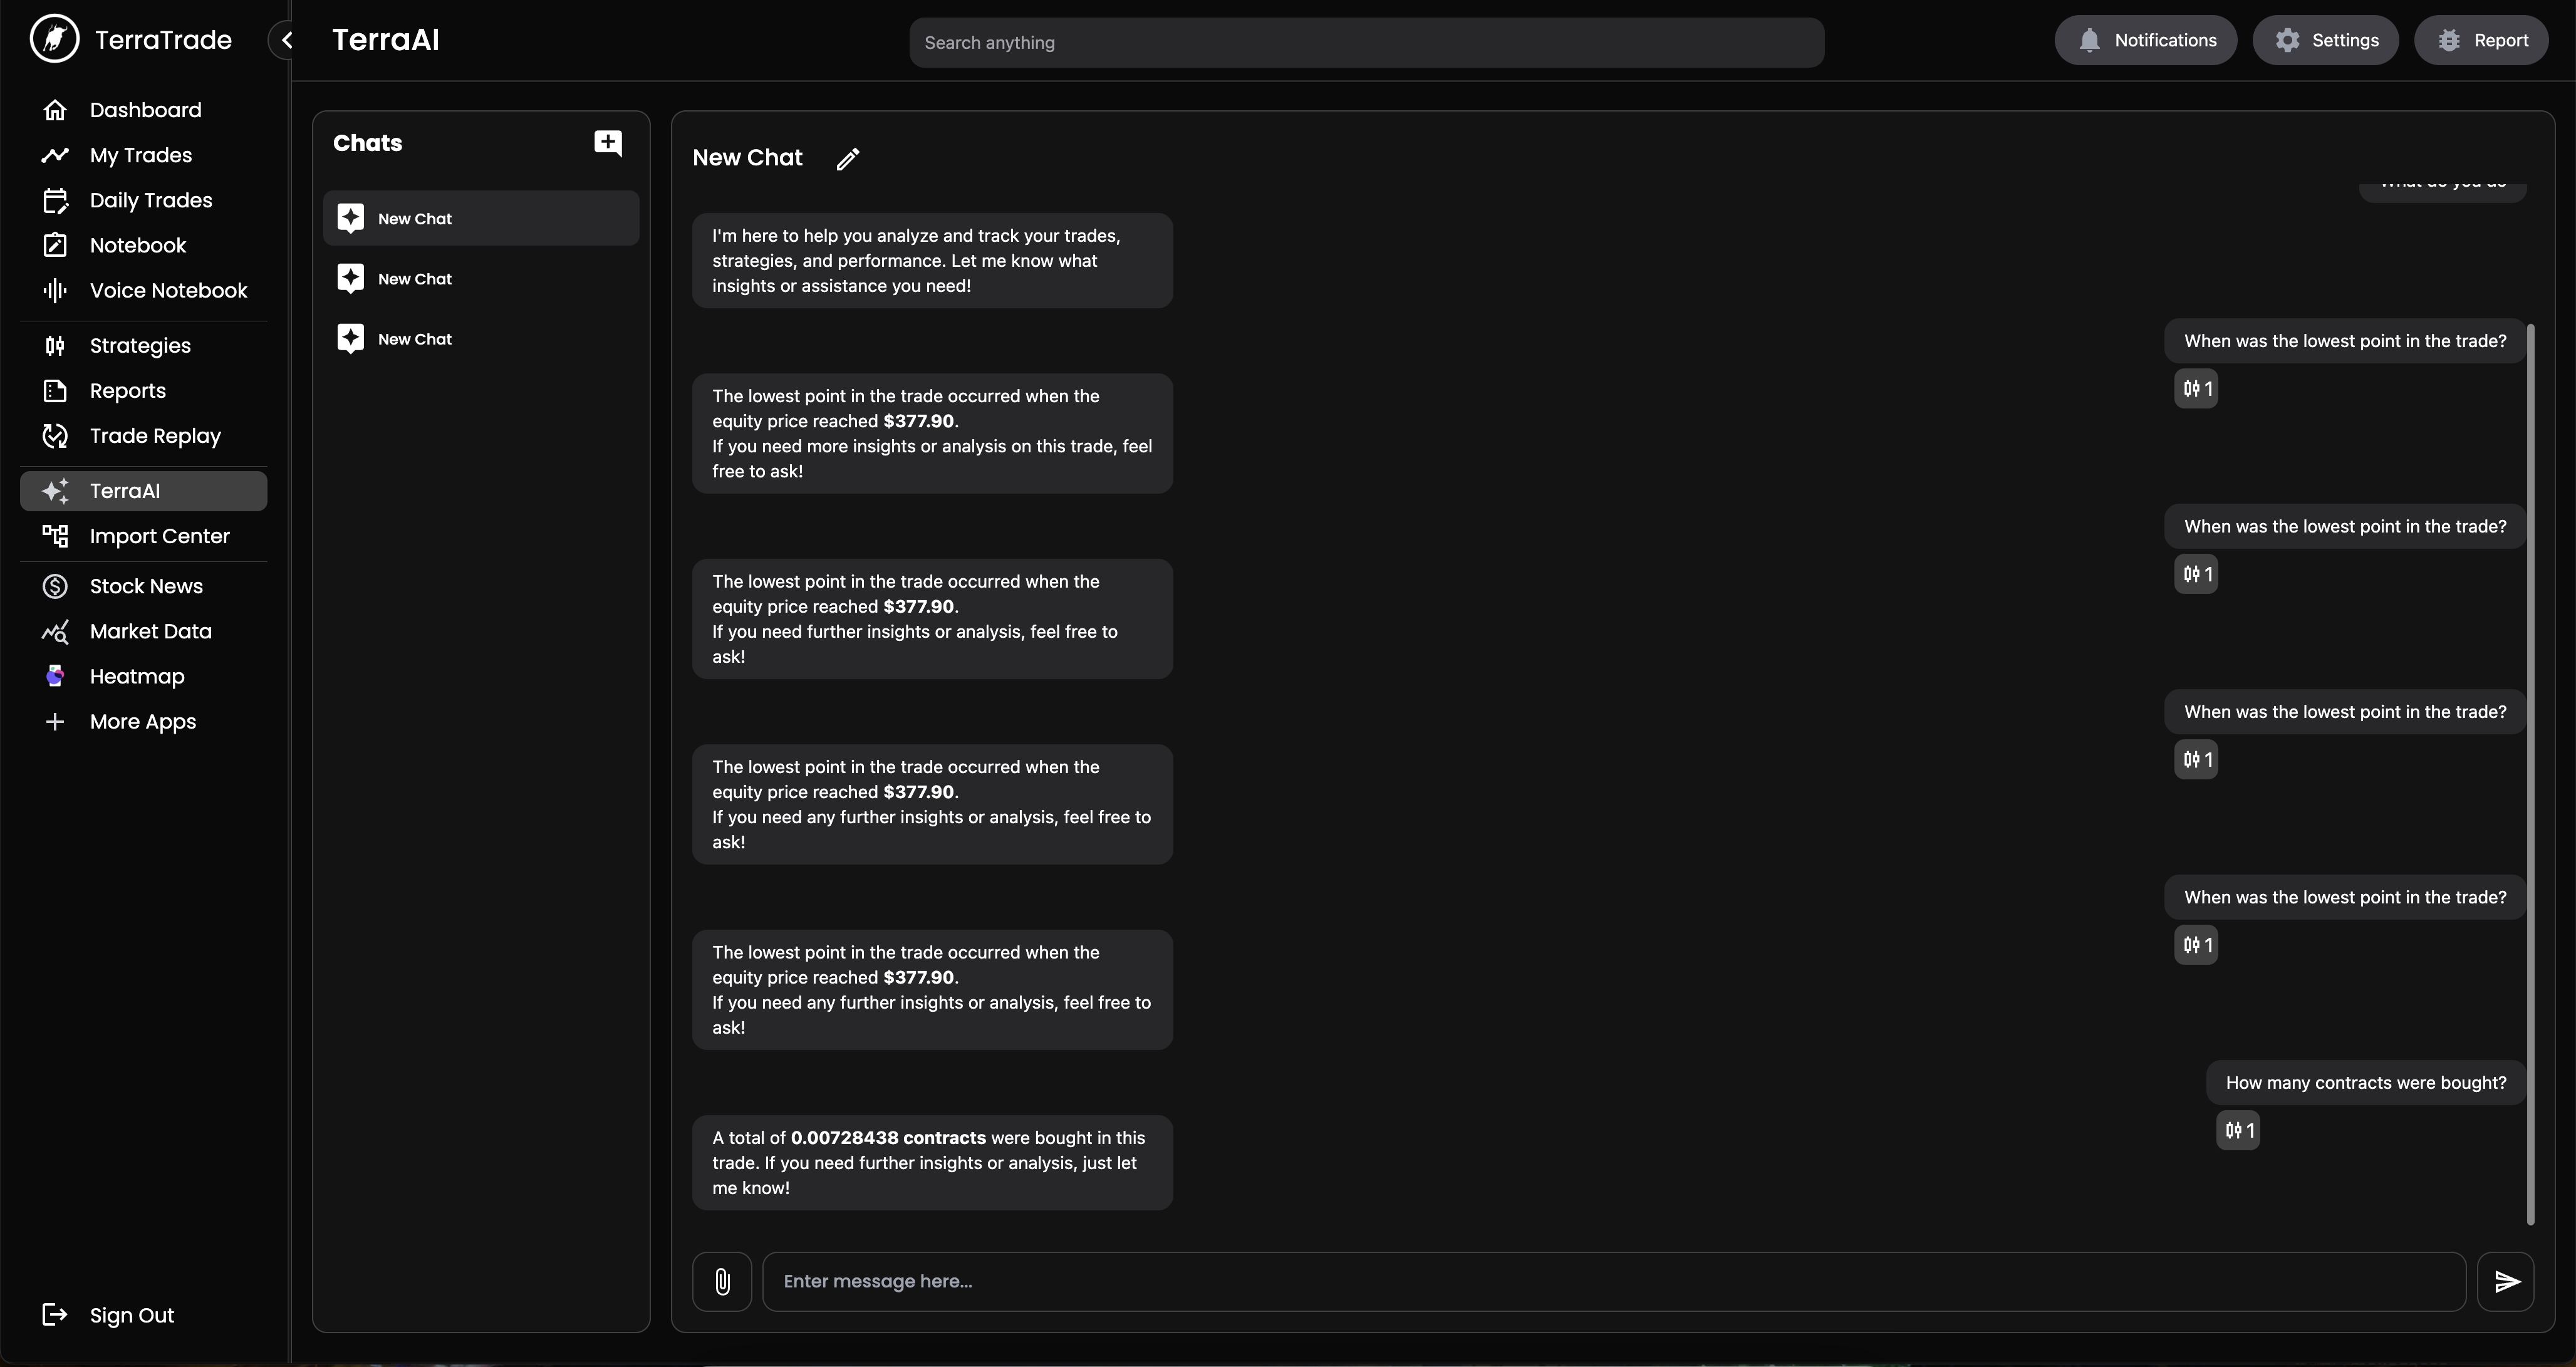The height and width of the screenshot is (1367, 2576).
Task: Select the Market Data icon
Action: click(x=55, y=631)
